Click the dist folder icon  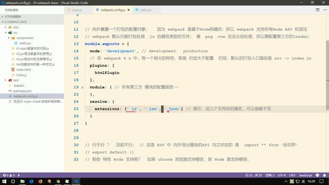pyautogui.click(x=10, y=27)
